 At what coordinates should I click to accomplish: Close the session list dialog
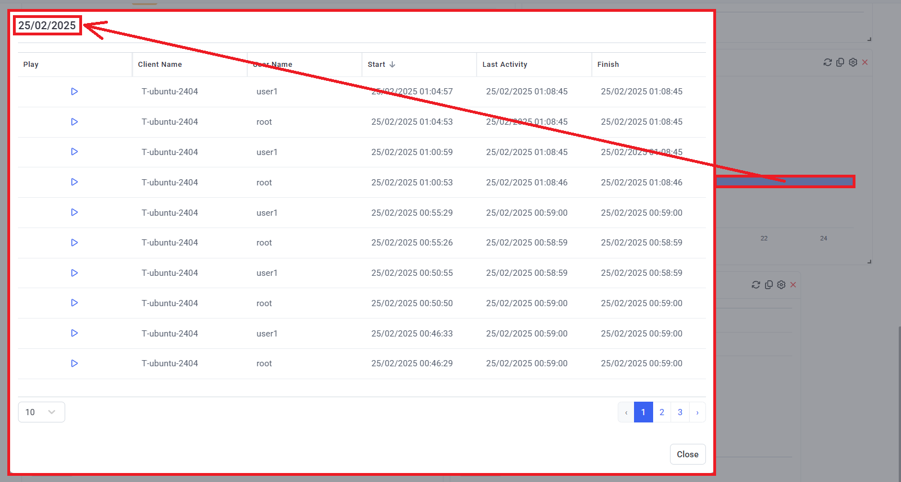[687, 454]
